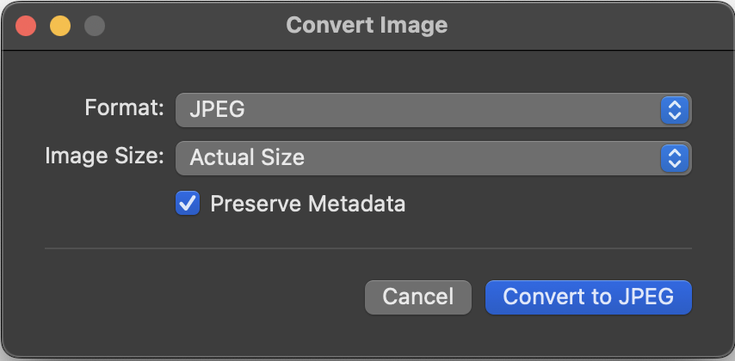This screenshot has width=735, height=361.
Task: Open the Image Size pop-up menu
Action: point(433,158)
